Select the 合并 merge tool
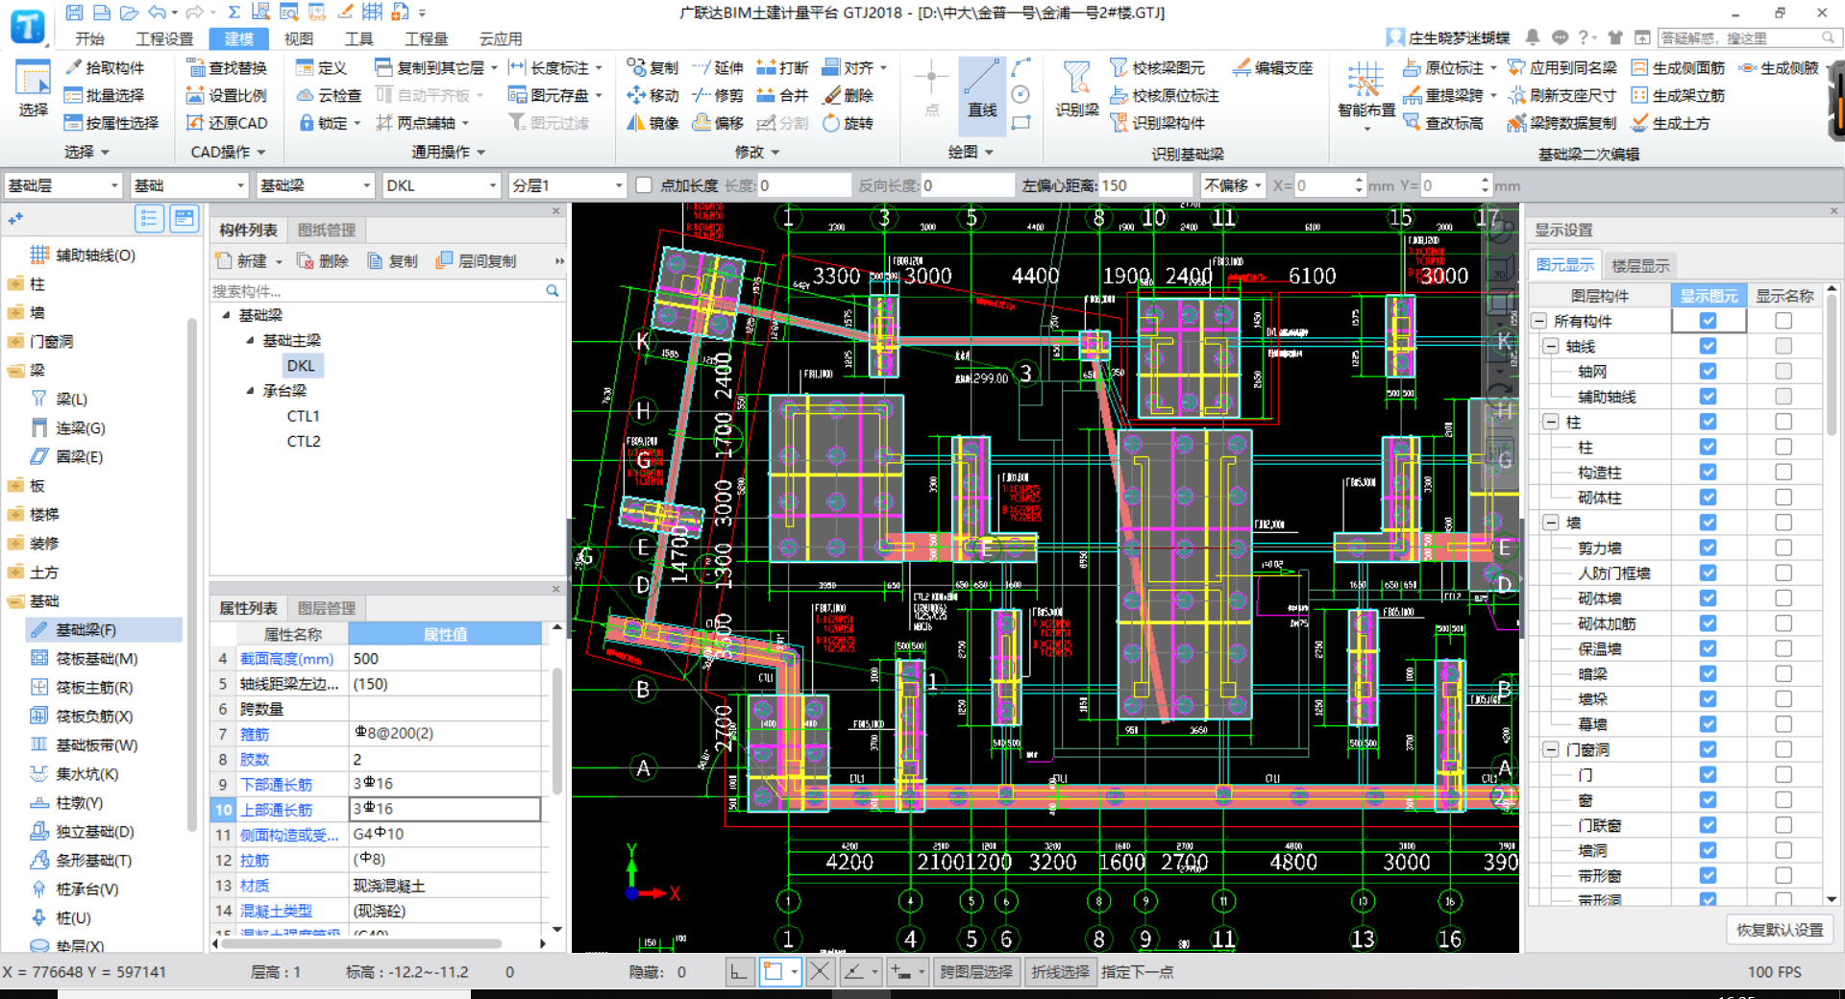The height and width of the screenshot is (999, 1845). point(782,95)
